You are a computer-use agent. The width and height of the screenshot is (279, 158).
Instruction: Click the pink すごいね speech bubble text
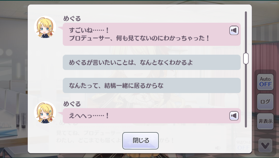point(139,34)
